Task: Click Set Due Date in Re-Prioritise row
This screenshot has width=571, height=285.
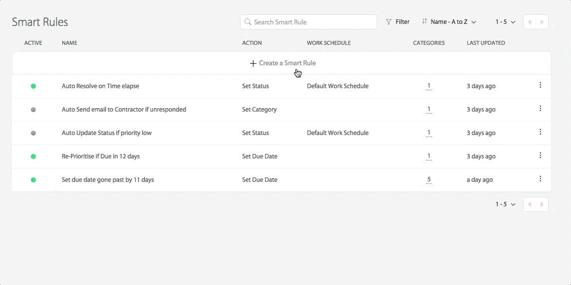Action: tap(260, 156)
